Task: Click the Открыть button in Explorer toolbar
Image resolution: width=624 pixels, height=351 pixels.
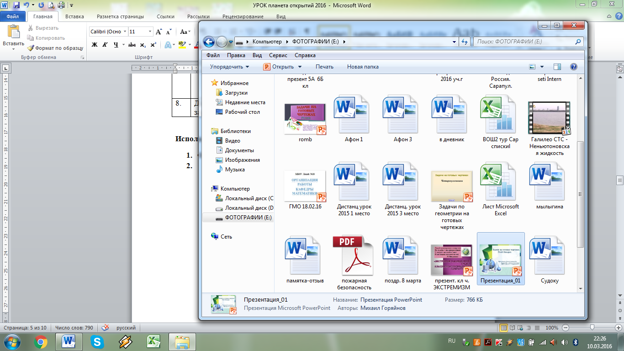Action: [279, 67]
